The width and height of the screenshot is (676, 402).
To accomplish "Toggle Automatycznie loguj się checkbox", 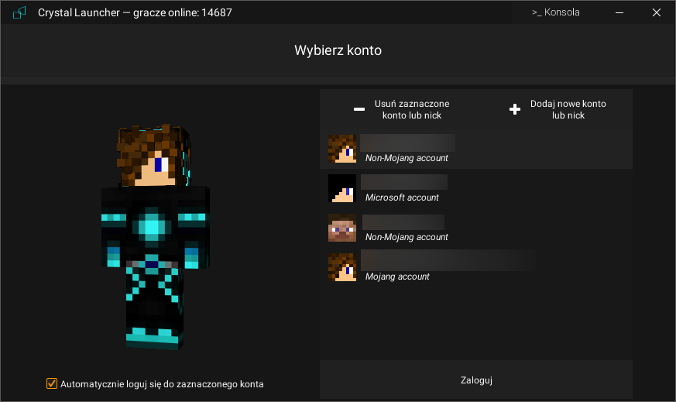I will (x=52, y=383).
